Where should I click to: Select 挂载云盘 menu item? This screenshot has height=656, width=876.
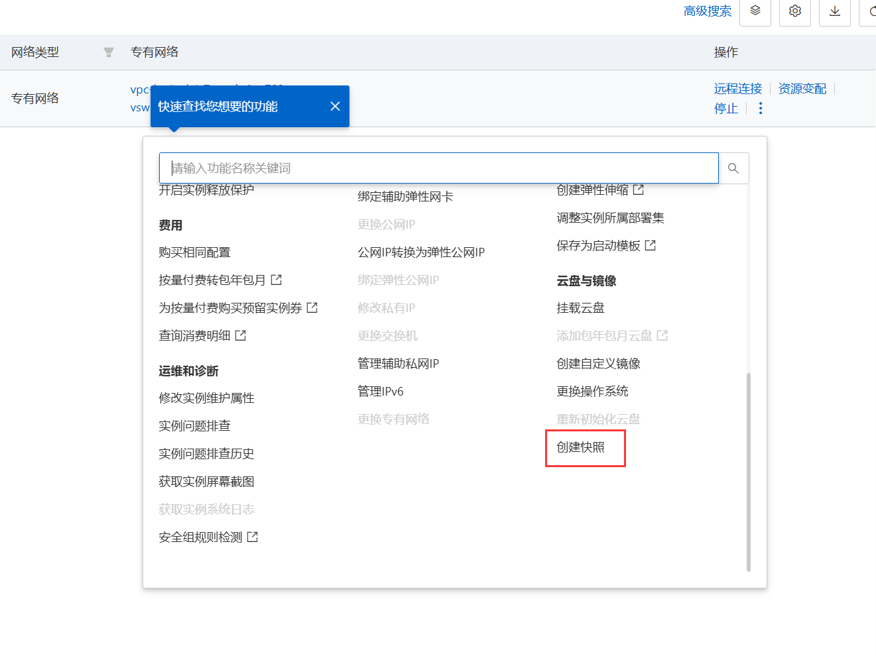581,308
